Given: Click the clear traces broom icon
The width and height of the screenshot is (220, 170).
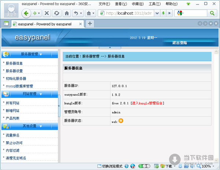Looking at the screenshot, I should pos(89,13).
